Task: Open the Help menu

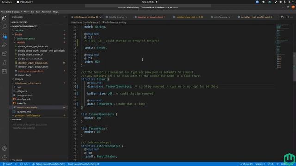Action: click(55, 12)
